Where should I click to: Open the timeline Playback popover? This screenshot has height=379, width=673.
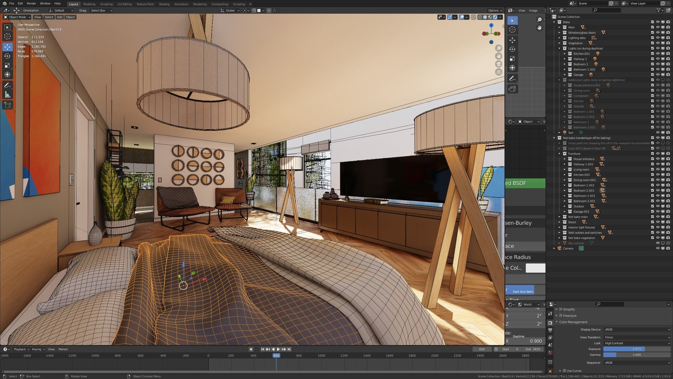tap(21, 349)
